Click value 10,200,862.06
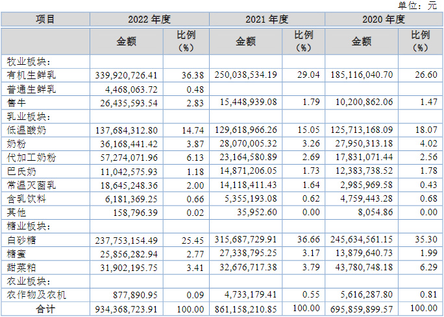 point(364,102)
